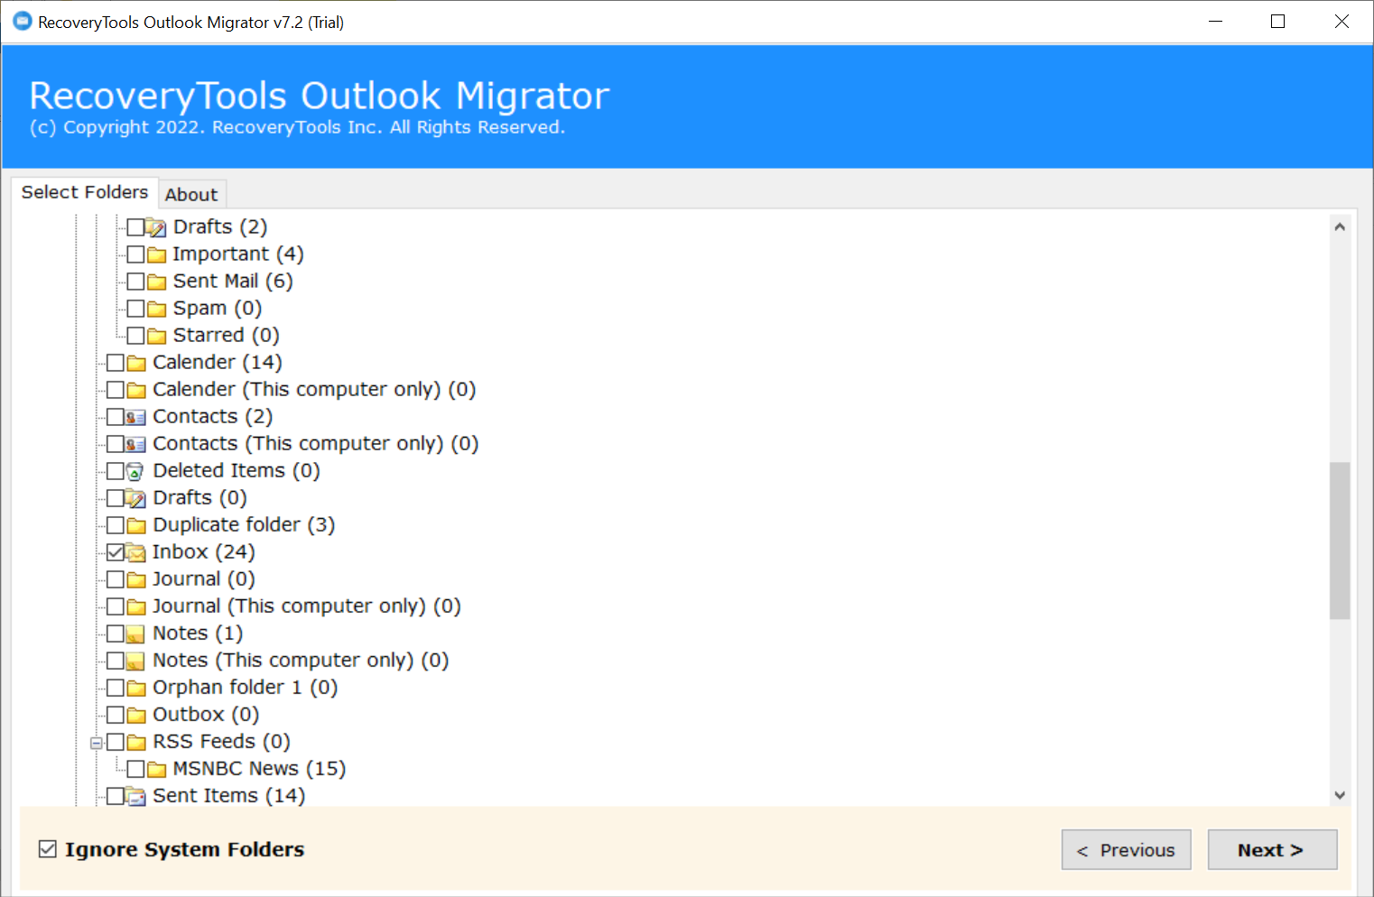Viewport: 1374px width, 897px height.
Task: Check the Sent Items (14) checkbox
Action: click(x=116, y=796)
